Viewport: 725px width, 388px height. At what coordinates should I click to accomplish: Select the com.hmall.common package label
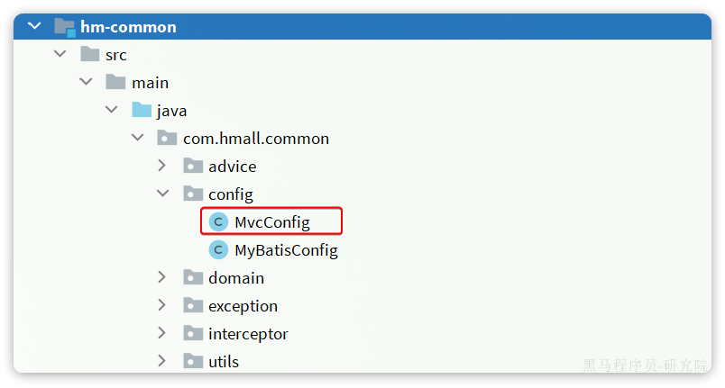coord(255,139)
